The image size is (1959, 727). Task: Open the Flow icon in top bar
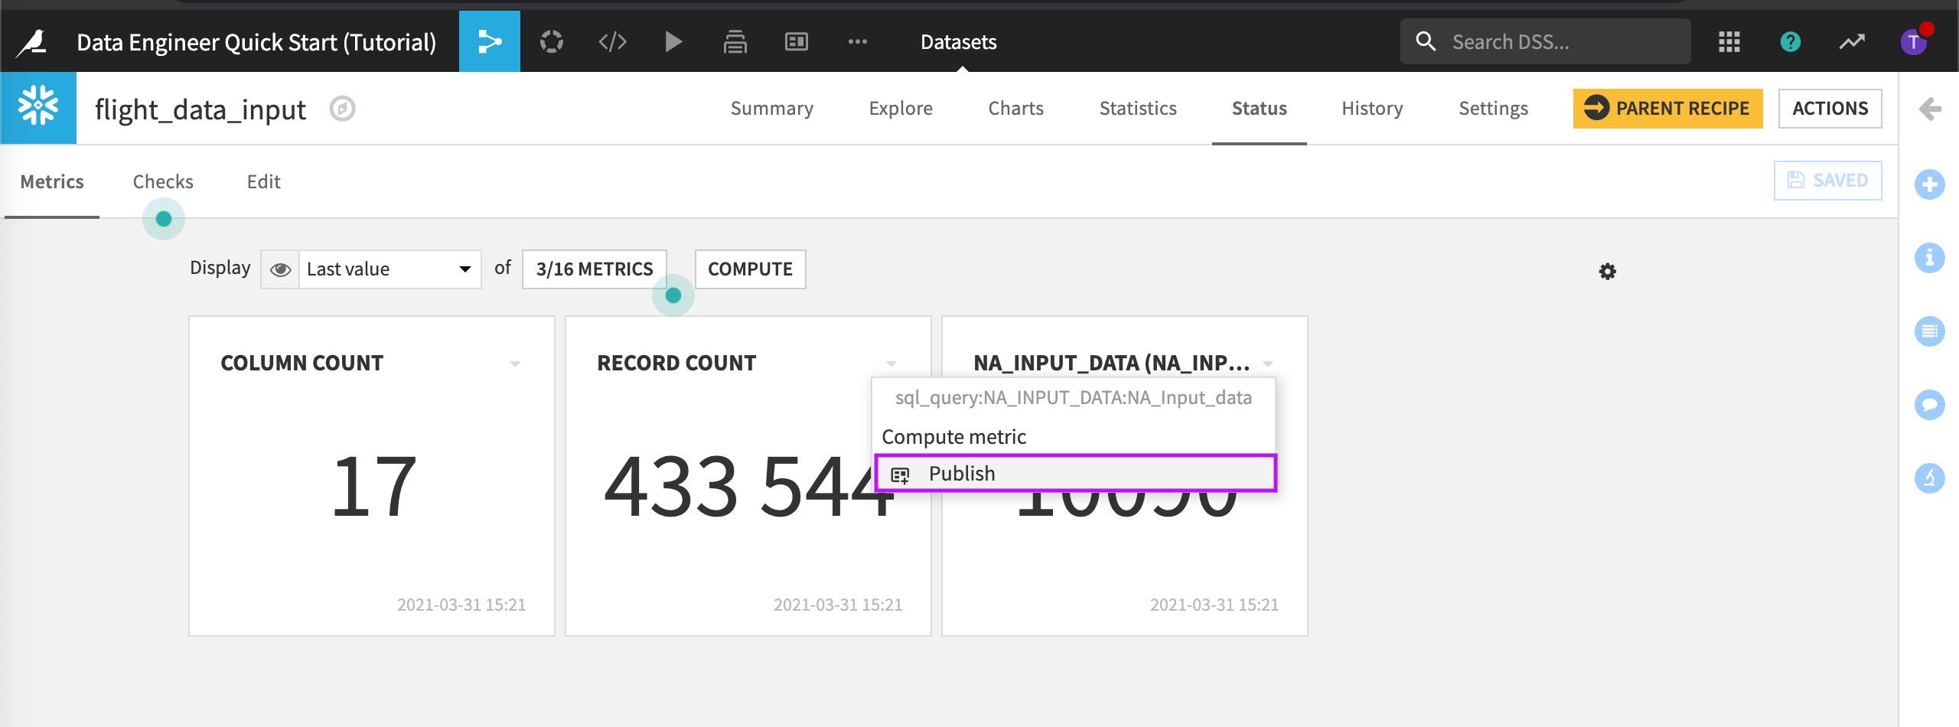point(490,41)
